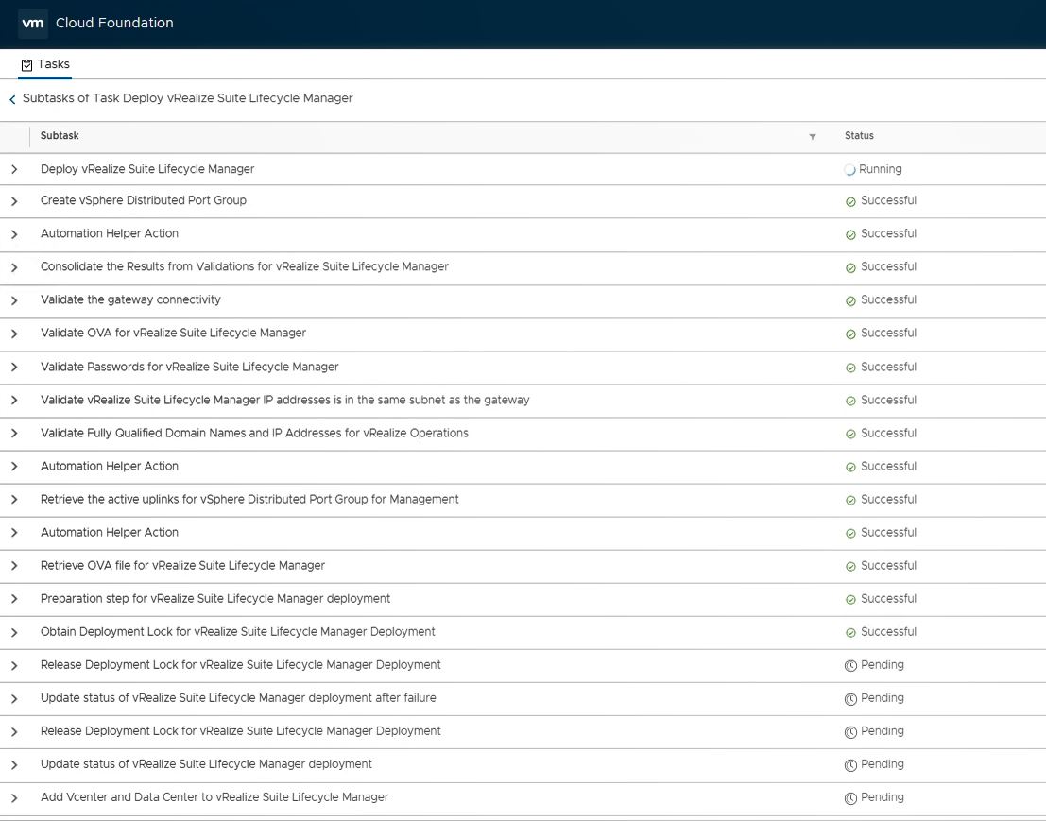Expand the Validate OVA subtask row
The image size is (1046, 821).
[14, 334]
